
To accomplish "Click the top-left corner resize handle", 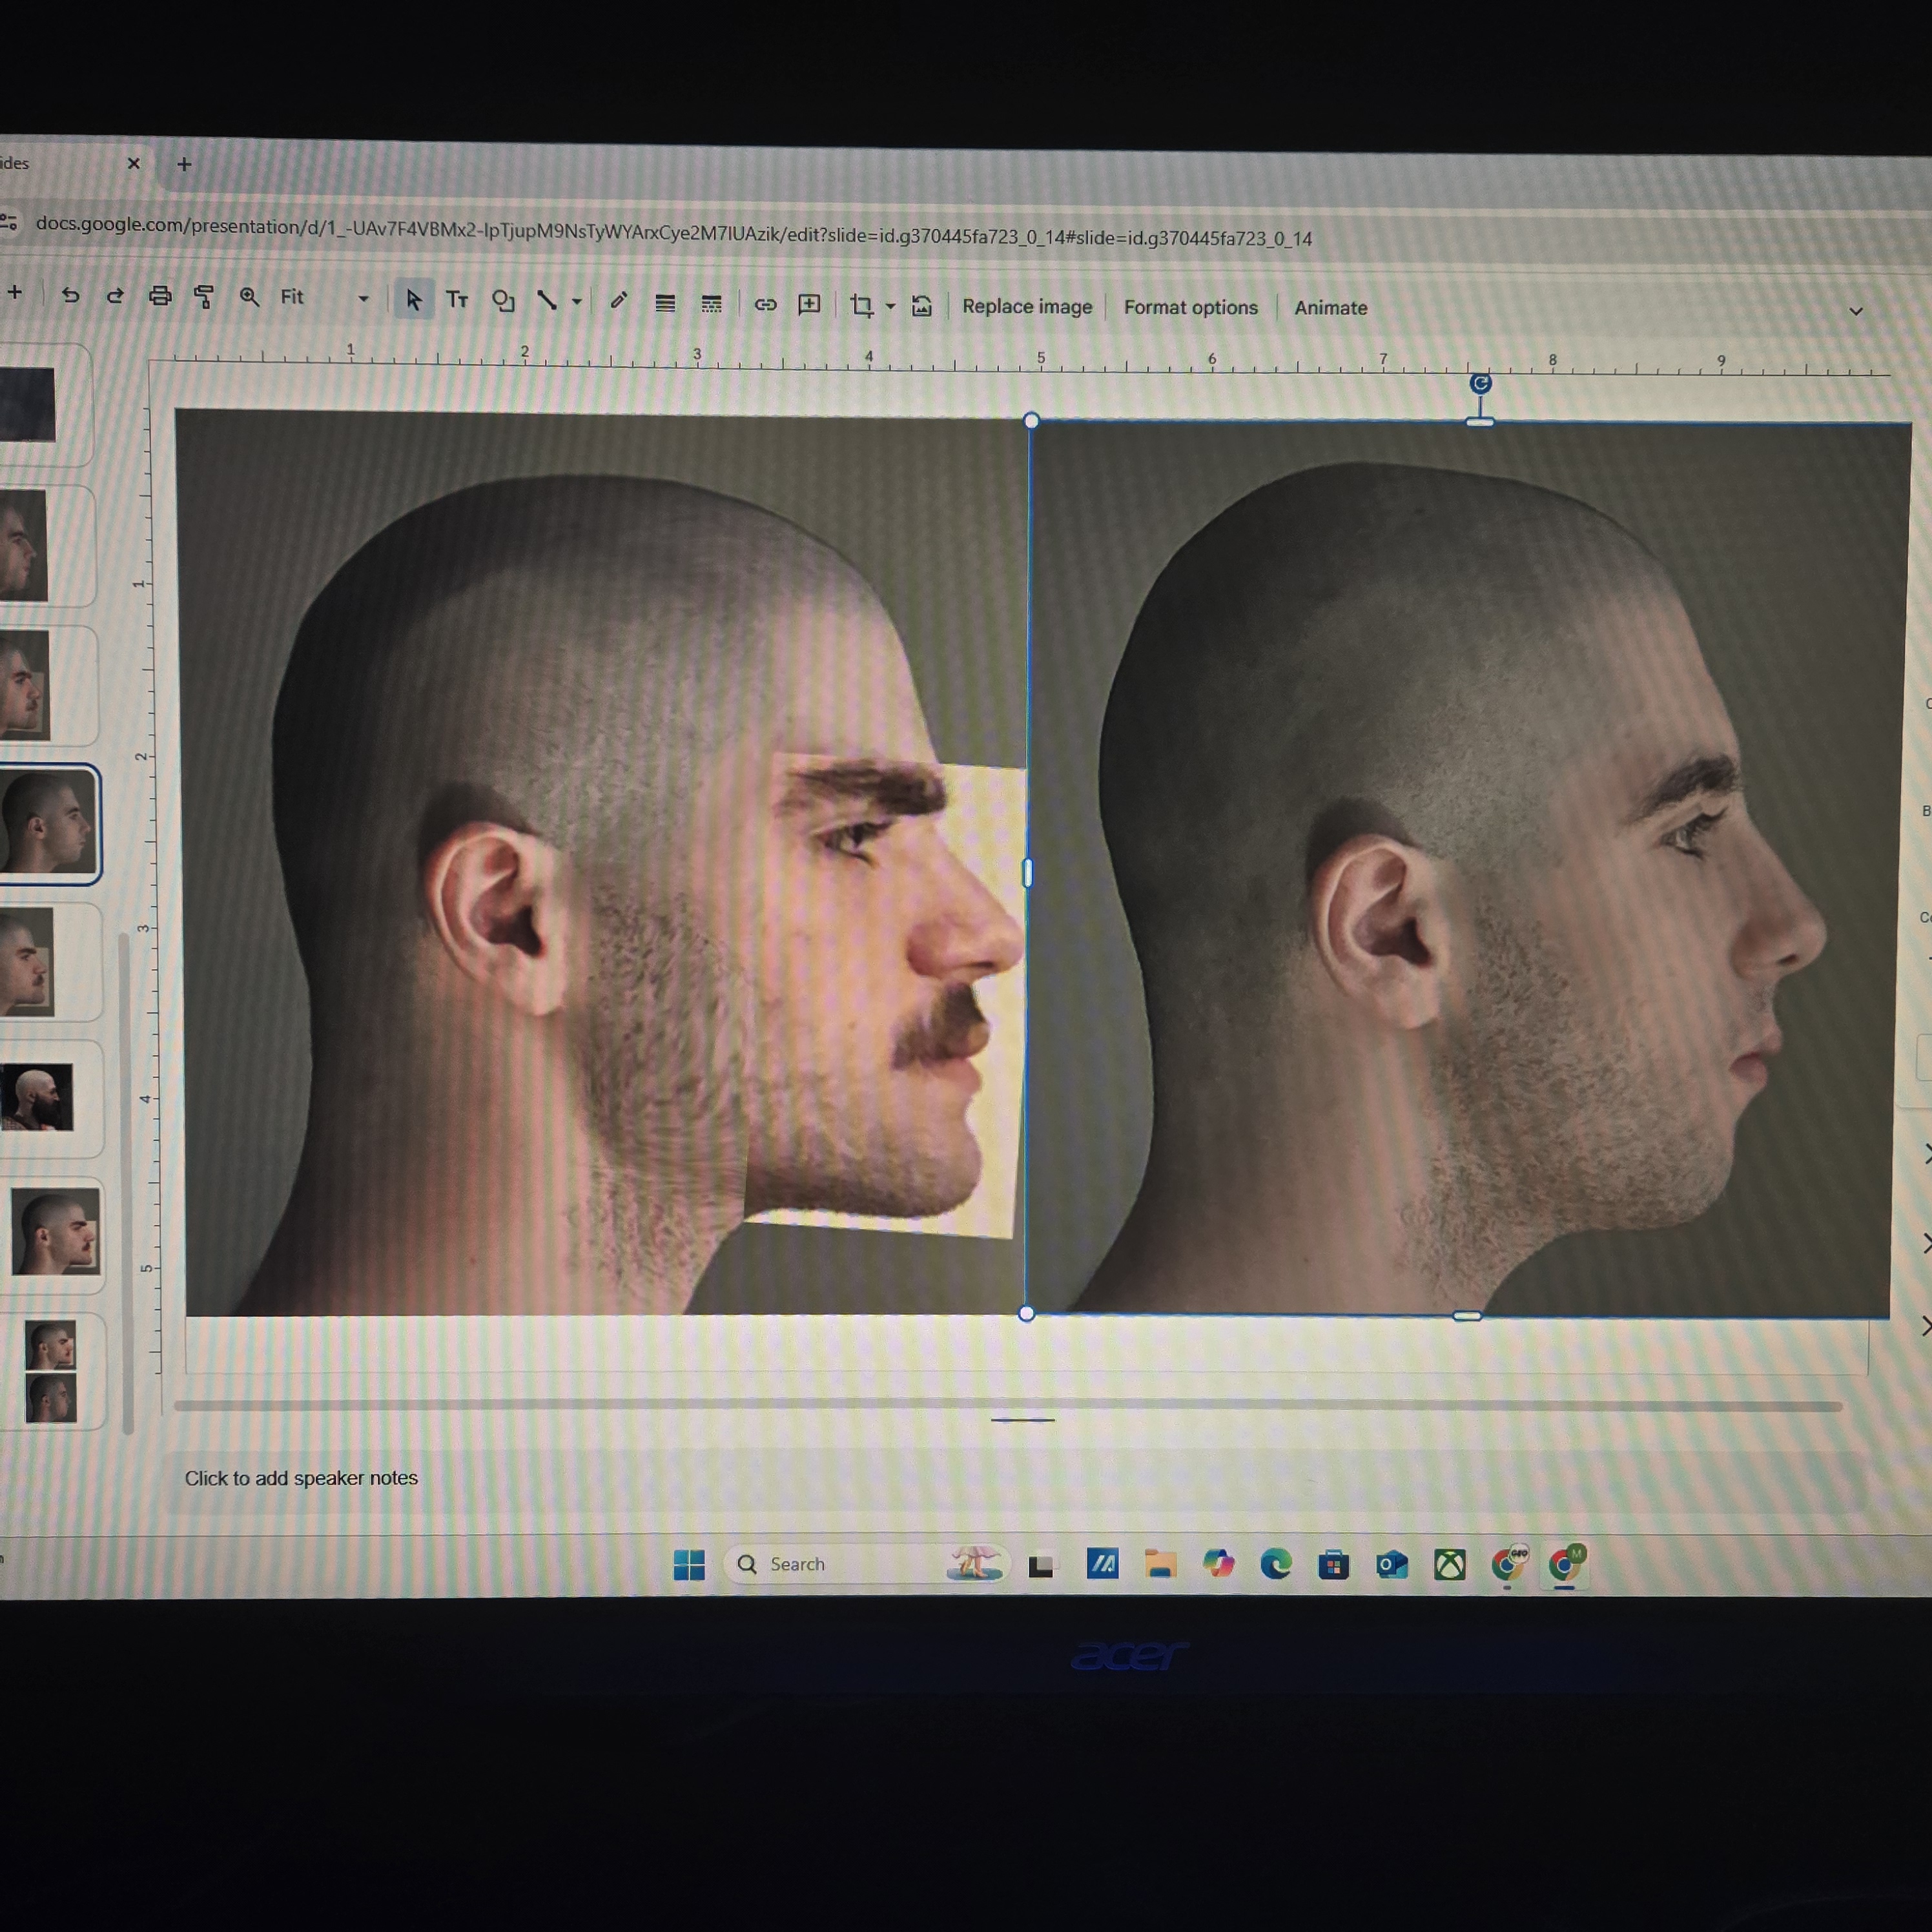I will tap(1031, 421).
